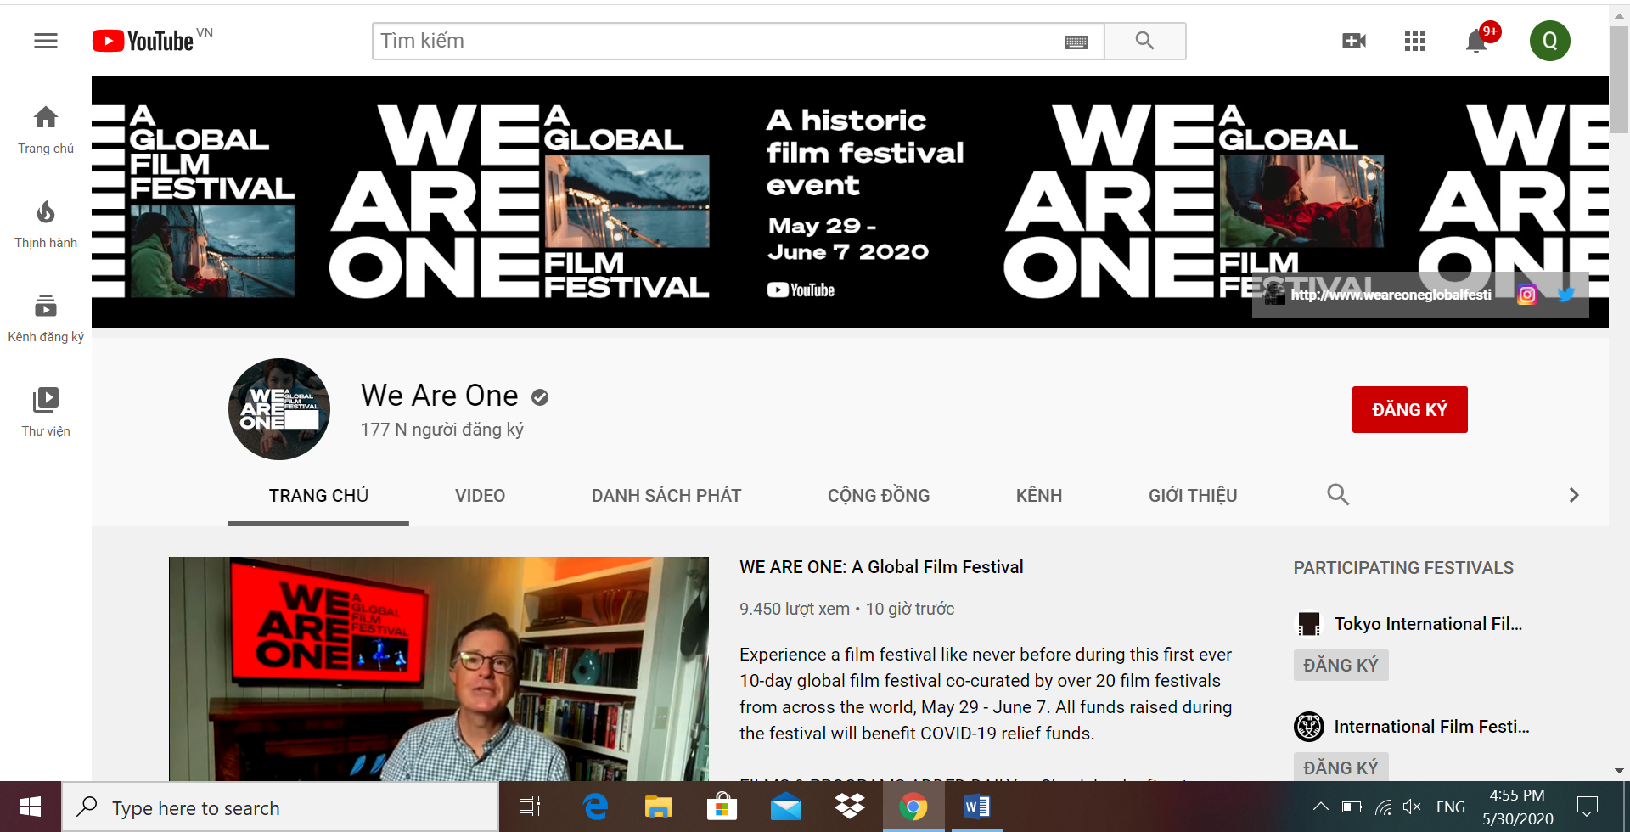Open the notifications bell
The image size is (1630, 832).
(1476, 41)
